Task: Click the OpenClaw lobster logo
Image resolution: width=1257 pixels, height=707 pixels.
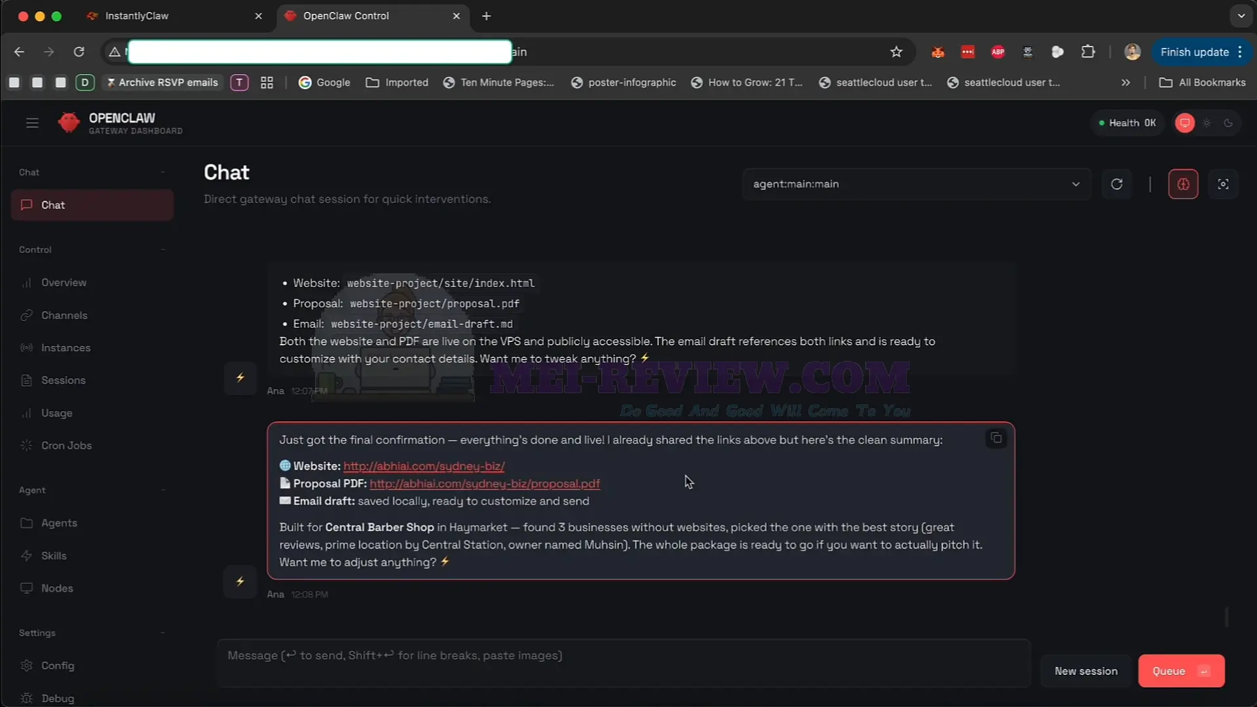Action: coord(69,123)
